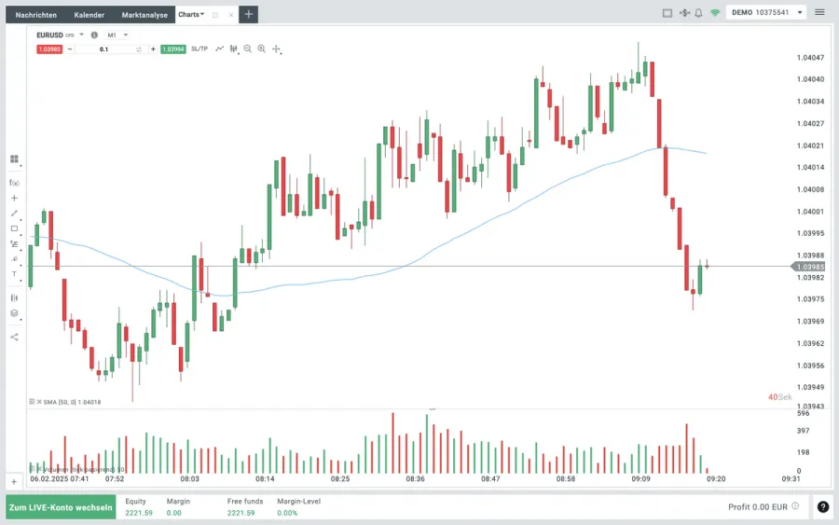Open the Marktanalyse tab
The width and height of the screenshot is (839, 525).
(144, 15)
